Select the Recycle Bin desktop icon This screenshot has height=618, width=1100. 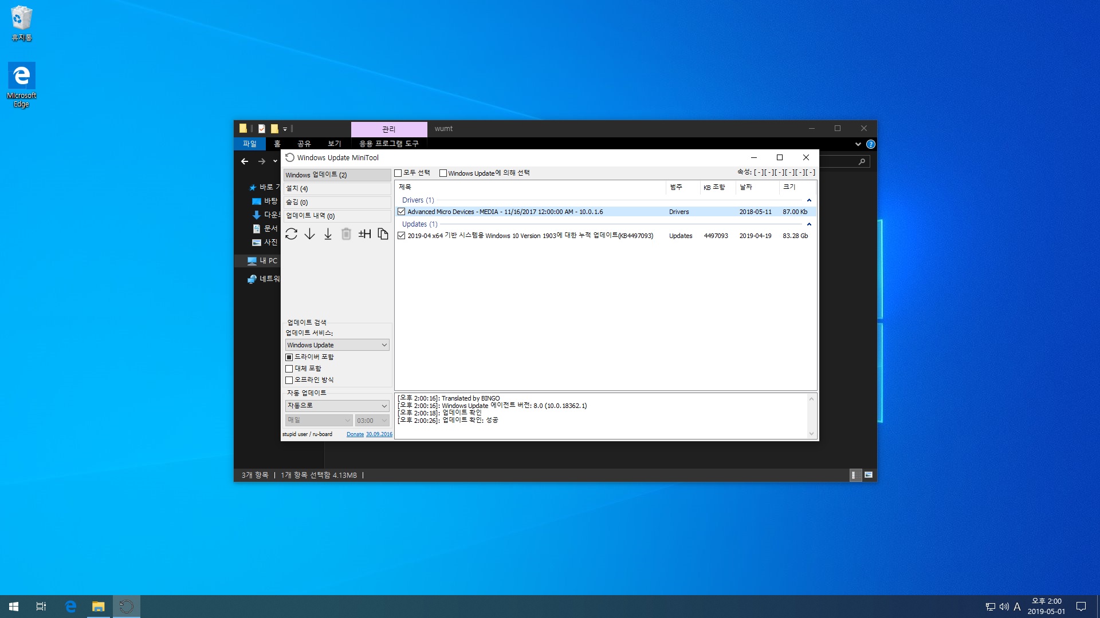coord(22,23)
